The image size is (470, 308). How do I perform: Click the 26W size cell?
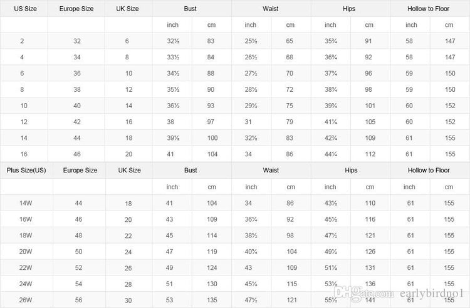click(26, 300)
